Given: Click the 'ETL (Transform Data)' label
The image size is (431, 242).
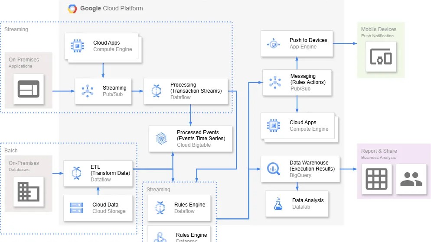Looking at the screenshot, I should pos(110,170).
